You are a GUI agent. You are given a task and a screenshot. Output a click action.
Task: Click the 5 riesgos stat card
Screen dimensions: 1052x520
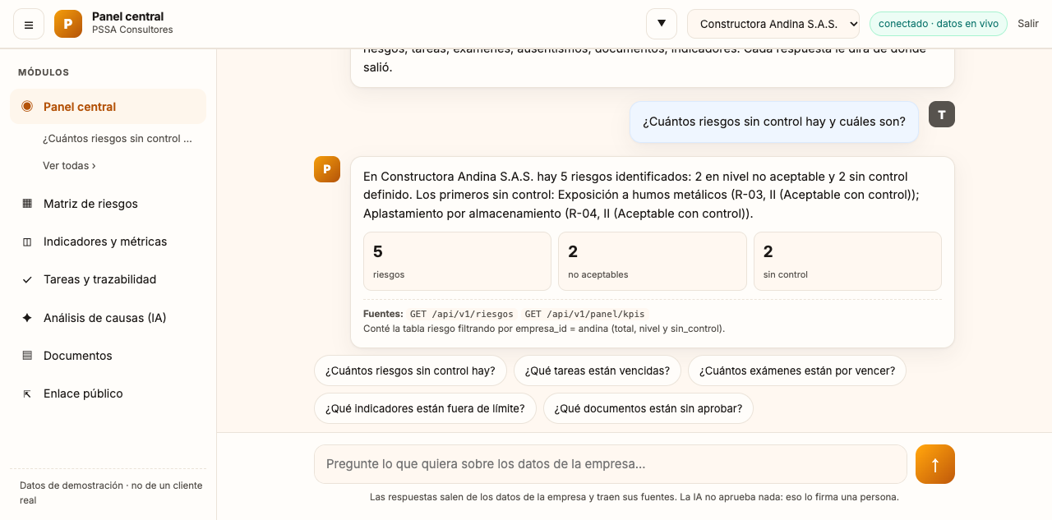pyautogui.click(x=457, y=261)
